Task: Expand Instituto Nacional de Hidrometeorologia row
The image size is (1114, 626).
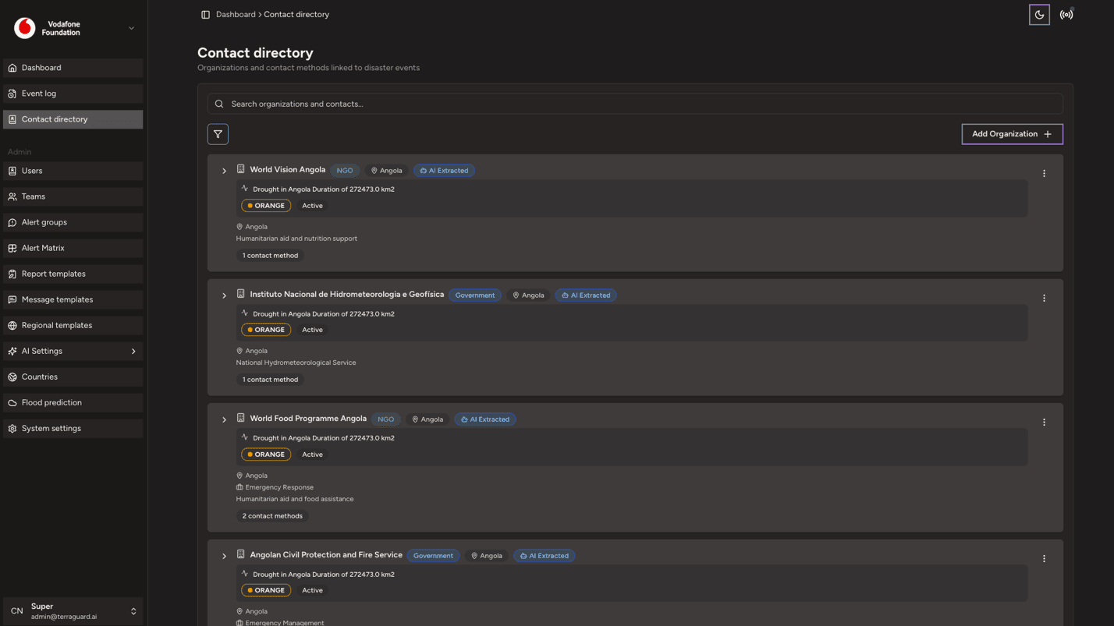Action: pos(224,295)
